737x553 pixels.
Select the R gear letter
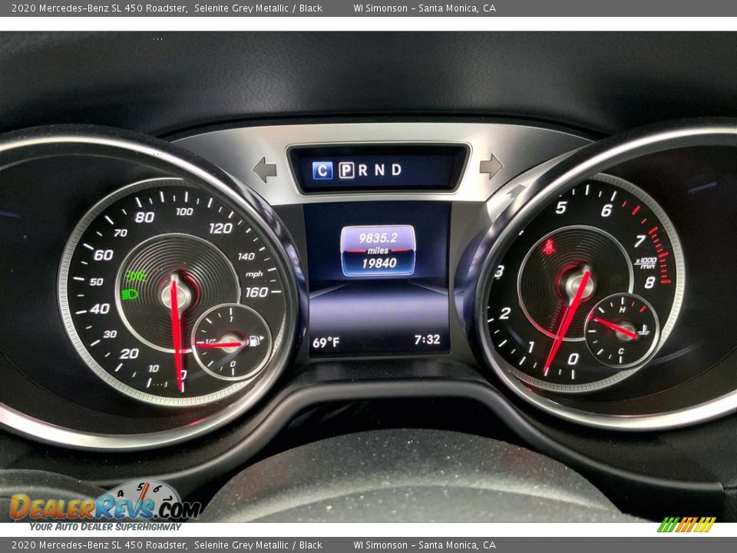click(x=363, y=171)
